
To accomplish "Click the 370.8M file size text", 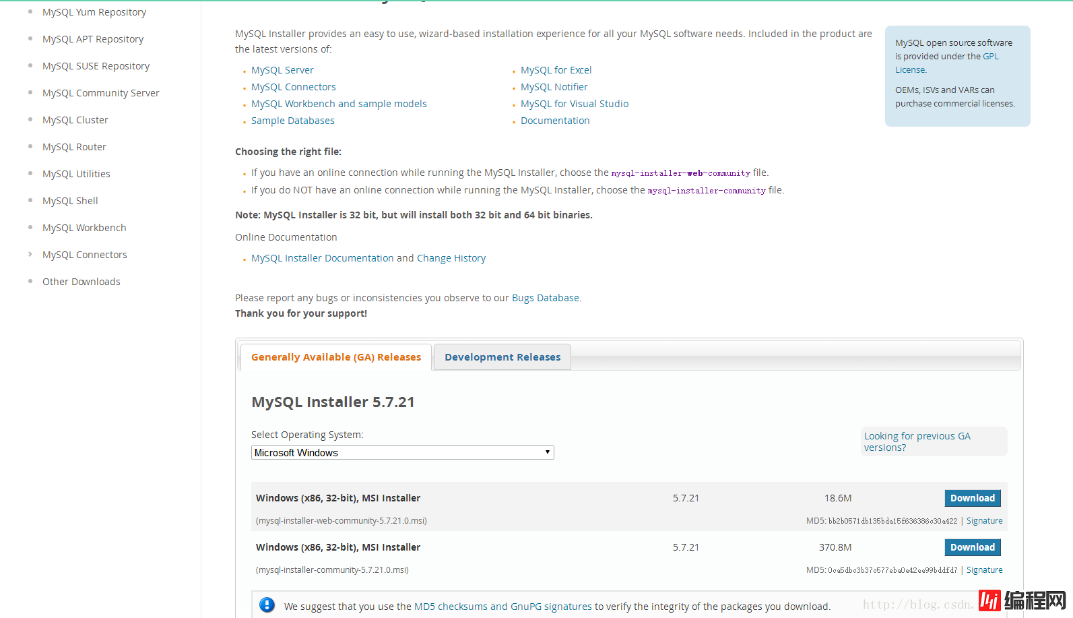I will (835, 547).
